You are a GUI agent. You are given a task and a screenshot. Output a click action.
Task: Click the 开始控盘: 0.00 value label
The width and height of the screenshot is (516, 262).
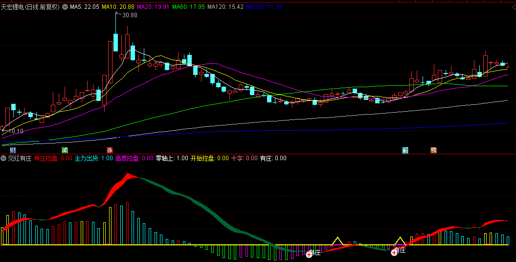point(210,158)
